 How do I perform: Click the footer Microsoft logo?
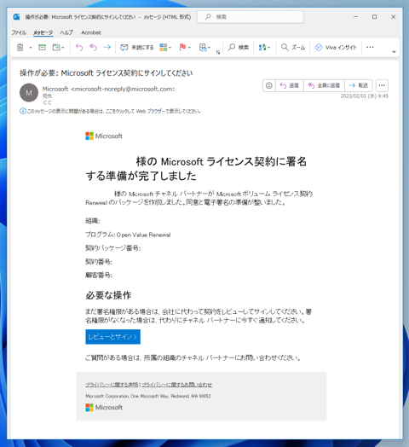104,408
